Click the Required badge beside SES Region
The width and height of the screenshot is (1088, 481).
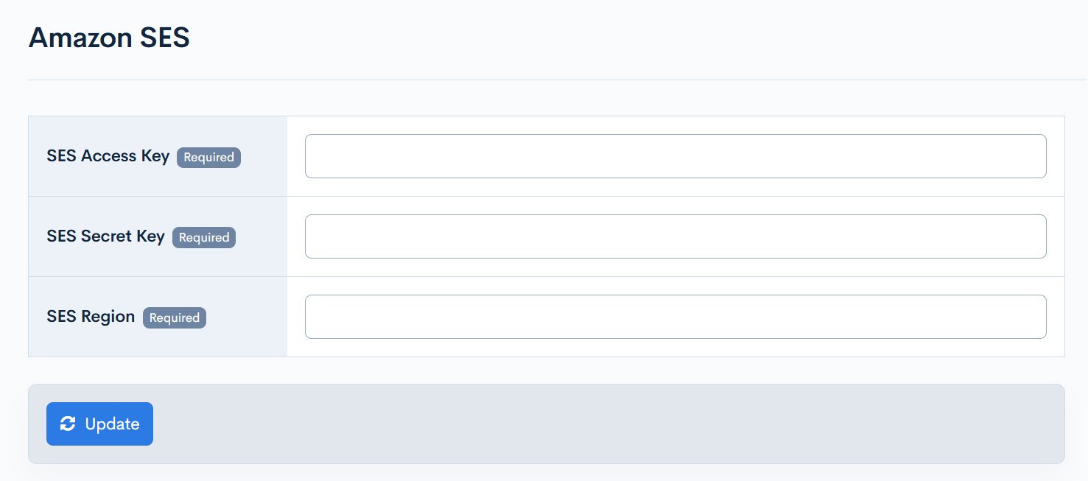tap(175, 317)
